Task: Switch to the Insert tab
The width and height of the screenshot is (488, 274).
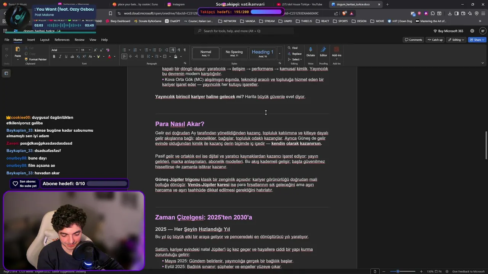Action: pos(31,40)
